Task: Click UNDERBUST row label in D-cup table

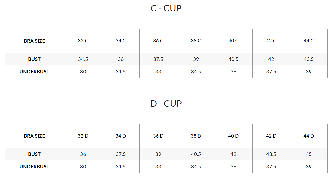Action: click(34, 167)
